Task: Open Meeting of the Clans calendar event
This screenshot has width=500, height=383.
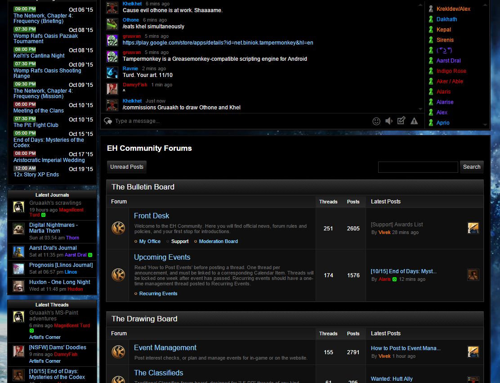Action: (39, 111)
